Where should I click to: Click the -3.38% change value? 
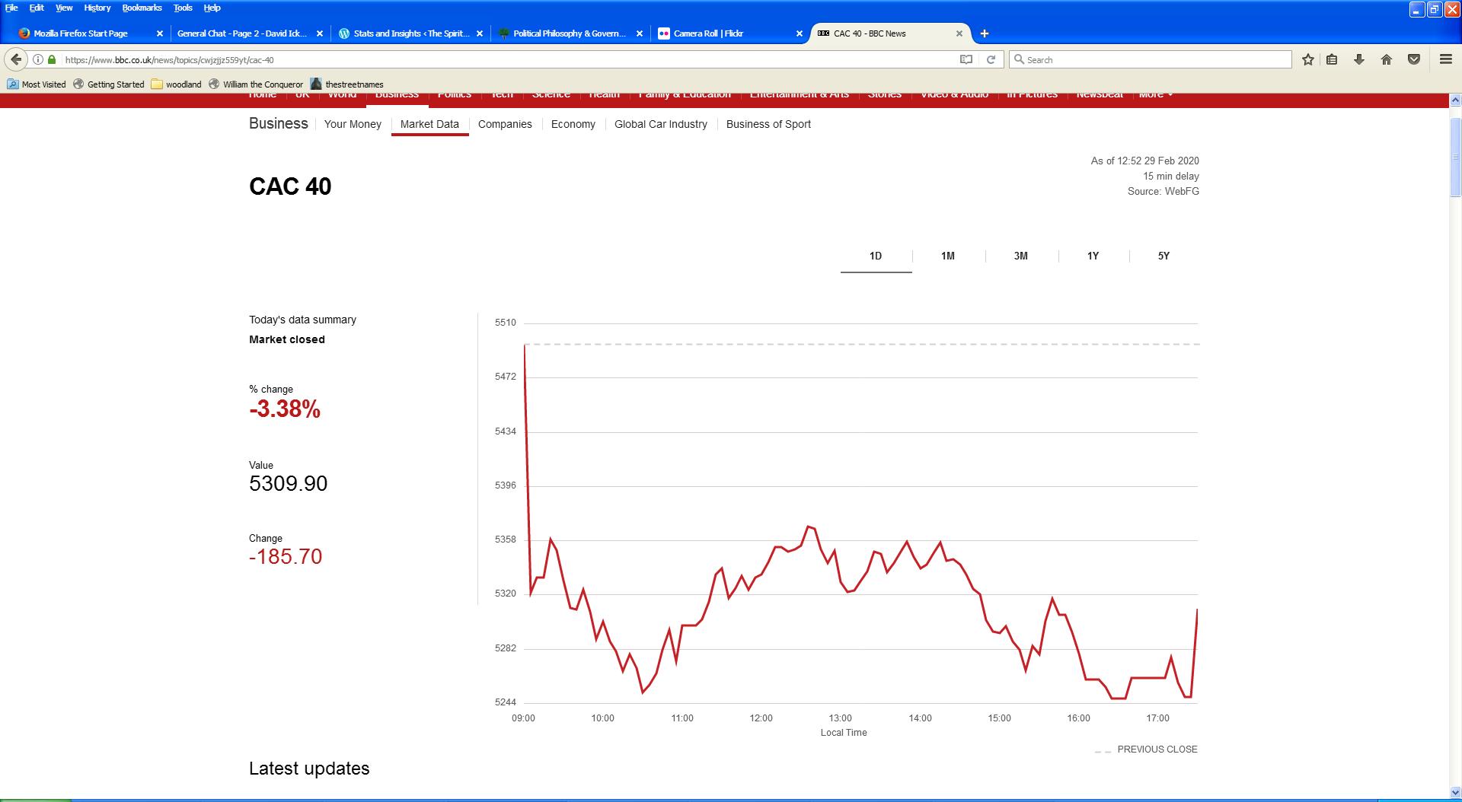click(x=285, y=409)
